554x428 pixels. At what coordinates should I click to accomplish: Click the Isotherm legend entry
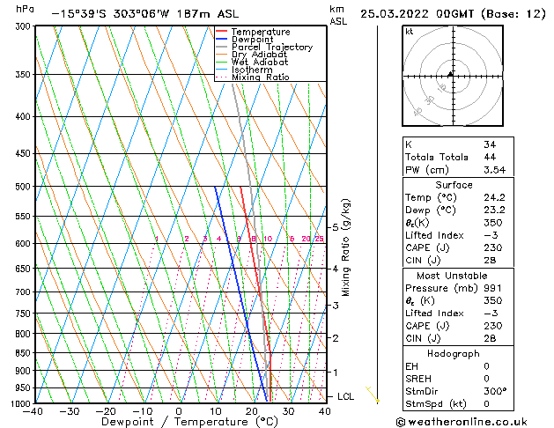point(245,70)
